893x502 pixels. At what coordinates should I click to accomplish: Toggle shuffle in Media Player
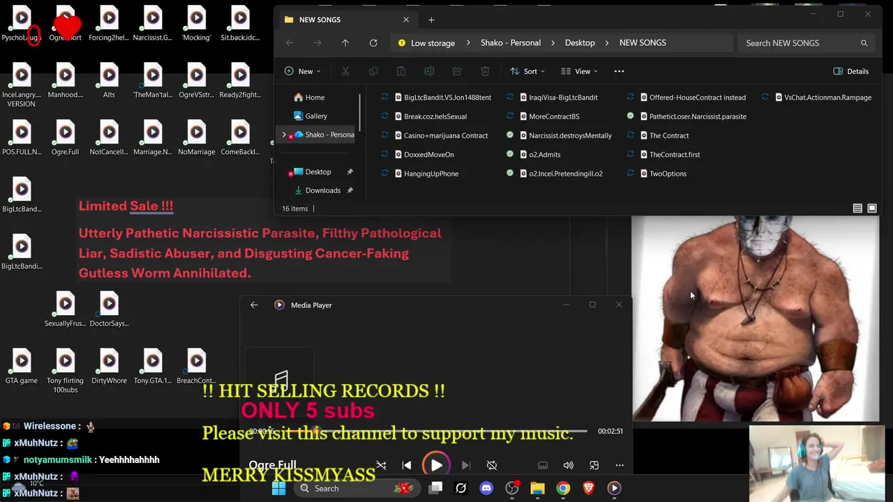click(x=381, y=465)
